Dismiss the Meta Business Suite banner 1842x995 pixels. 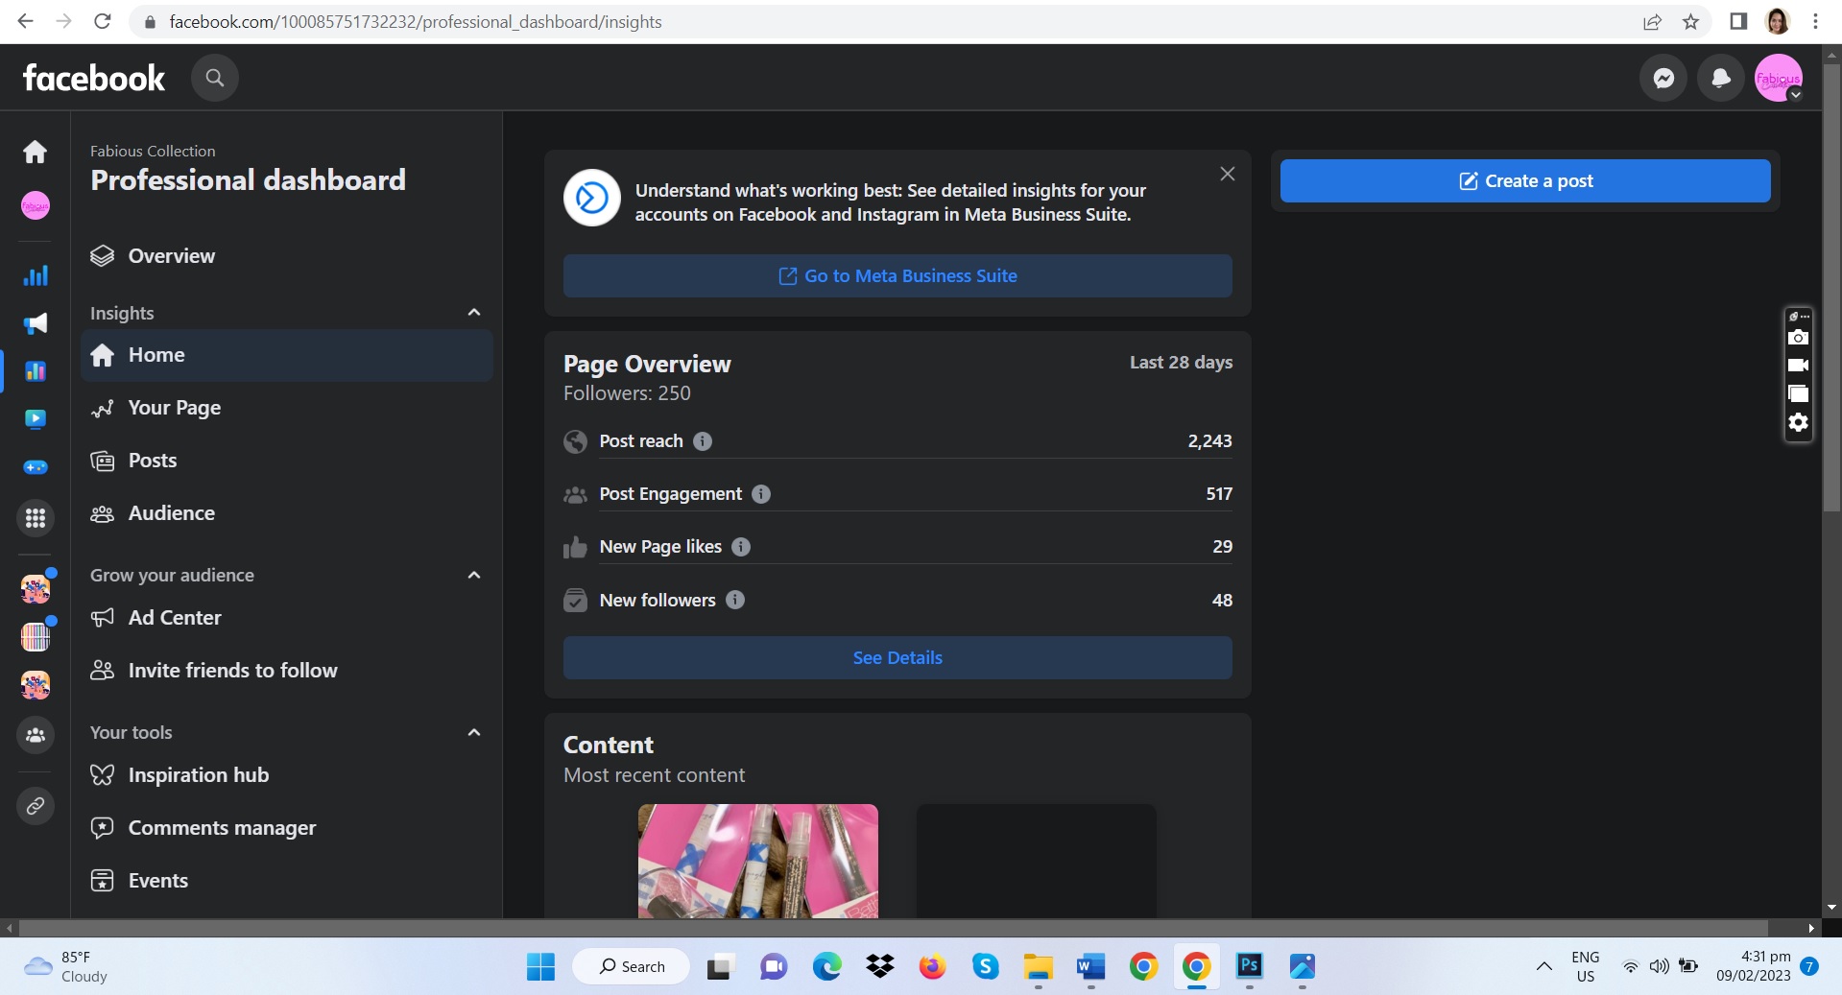pos(1228,174)
